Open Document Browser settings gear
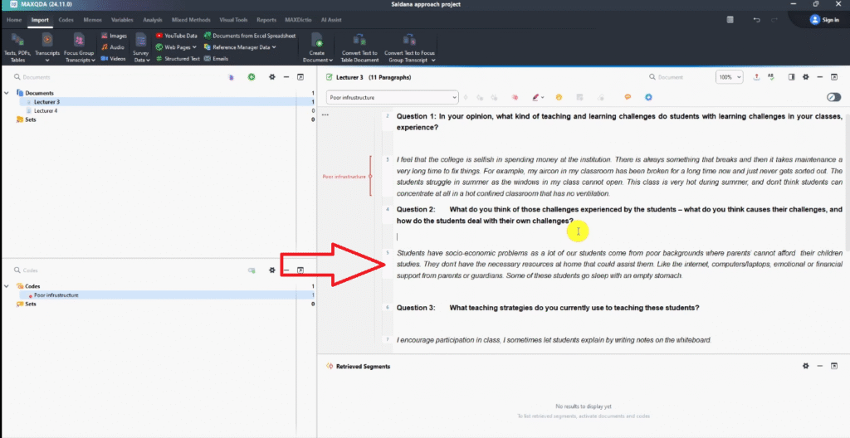This screenshot has height=438, width=850. click(805, 77)
